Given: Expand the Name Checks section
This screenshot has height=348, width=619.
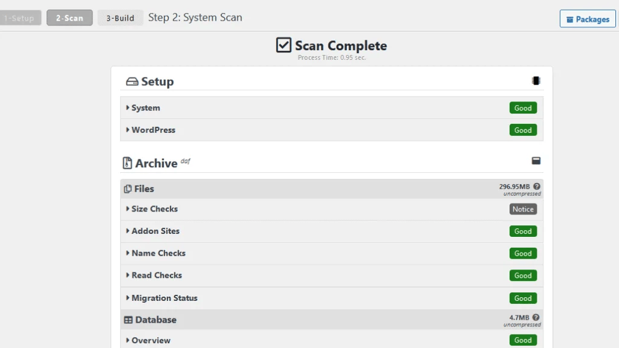Looking at the screenshot, I should (x=158, y=253).
